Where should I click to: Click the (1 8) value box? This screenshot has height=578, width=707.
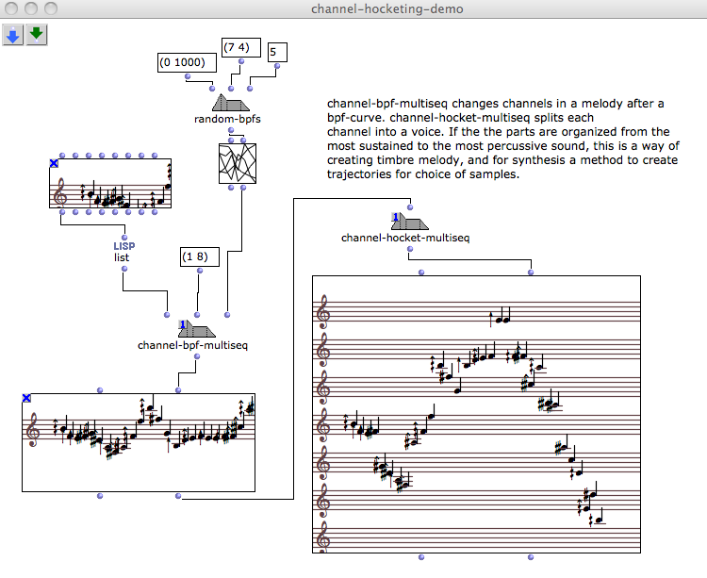coord(199,256)
